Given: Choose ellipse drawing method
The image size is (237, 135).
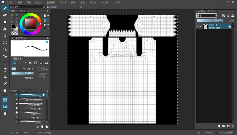Looking at the screenshot, I should 41,63.
